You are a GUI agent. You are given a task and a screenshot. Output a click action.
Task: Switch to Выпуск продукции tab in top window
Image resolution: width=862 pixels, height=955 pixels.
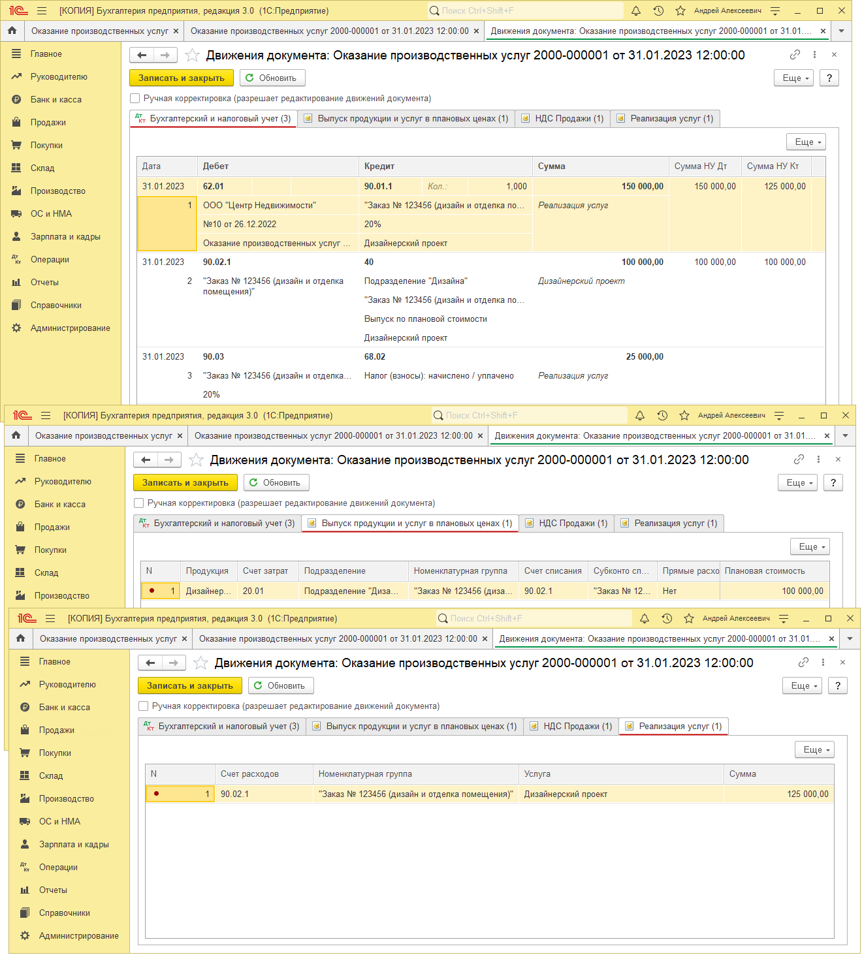[x=406, y=119]
